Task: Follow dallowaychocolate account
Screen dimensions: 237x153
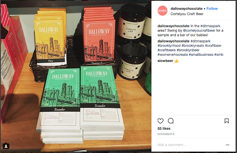Action: pyautogui.click(x=212, y=9)
